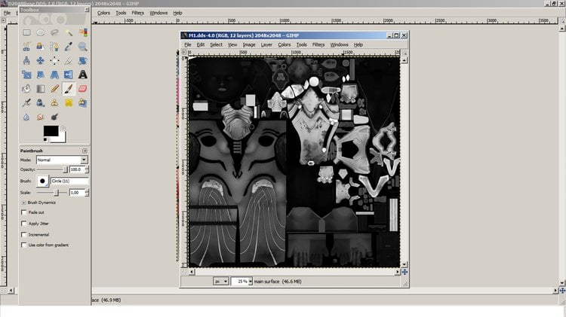The height and width of the screenshot is (317, 566).
Task: Select the Zoom magnifier tool
Action: (x=83, y=47)
